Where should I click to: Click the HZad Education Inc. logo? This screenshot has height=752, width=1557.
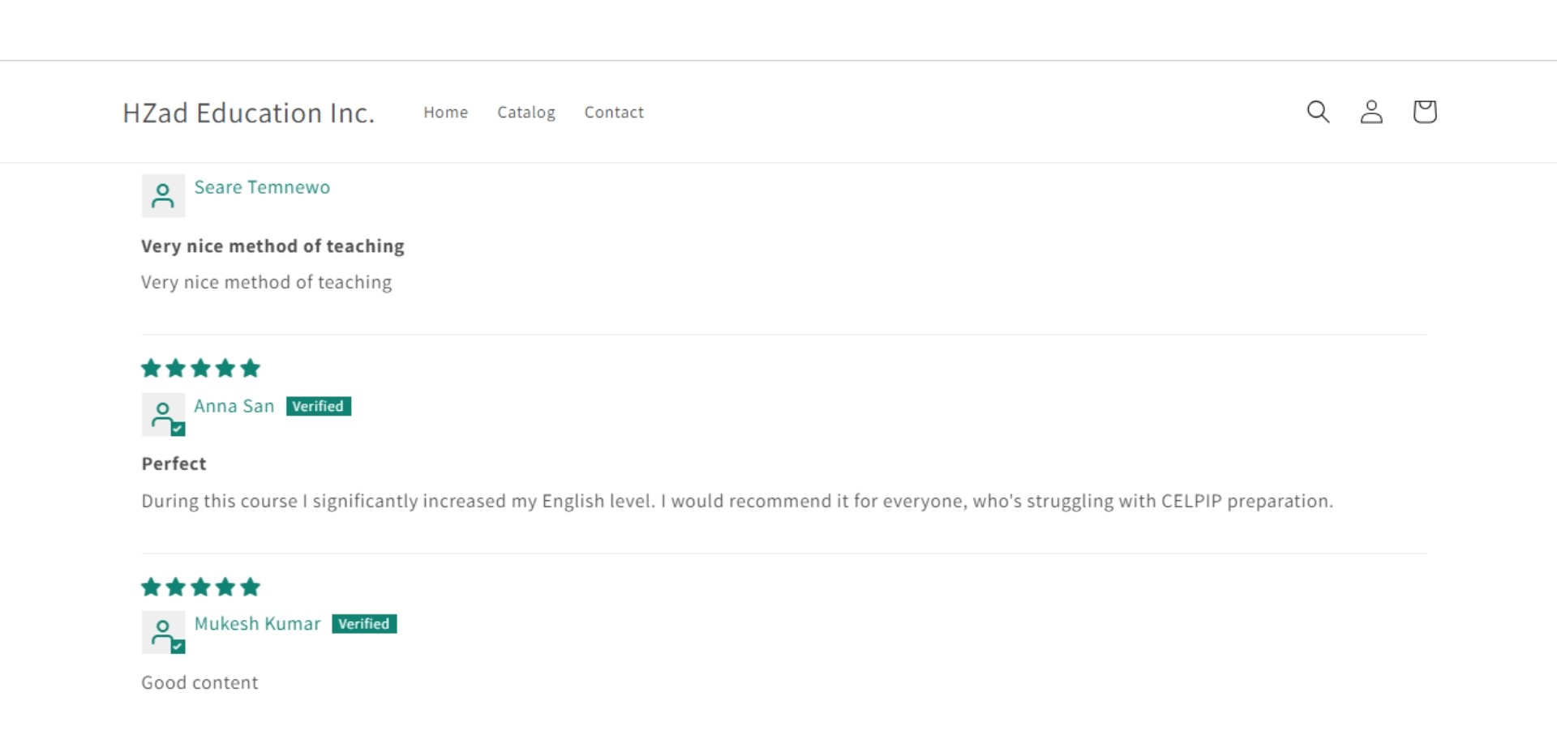coord(248,113)
